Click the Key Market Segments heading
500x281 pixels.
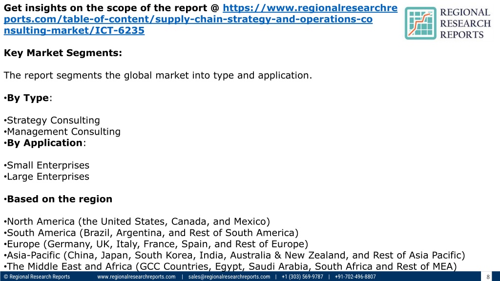pyautogui.click(x=62, y=53)
